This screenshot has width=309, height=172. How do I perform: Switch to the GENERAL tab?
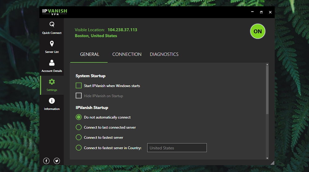(x=90, y=55)
